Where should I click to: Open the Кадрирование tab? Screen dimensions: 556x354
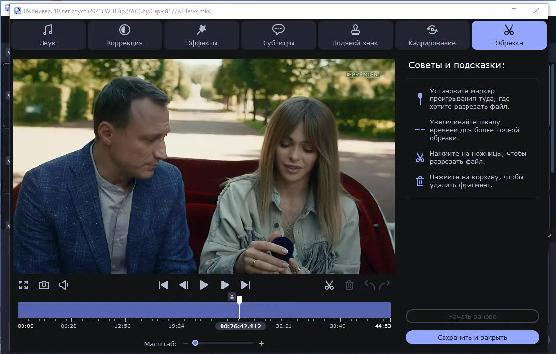tap(432, 35)
